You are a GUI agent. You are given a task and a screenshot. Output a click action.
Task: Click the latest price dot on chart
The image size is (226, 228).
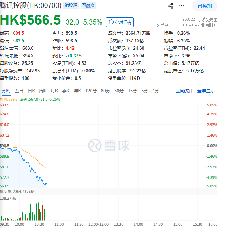[x=46, y=184]
